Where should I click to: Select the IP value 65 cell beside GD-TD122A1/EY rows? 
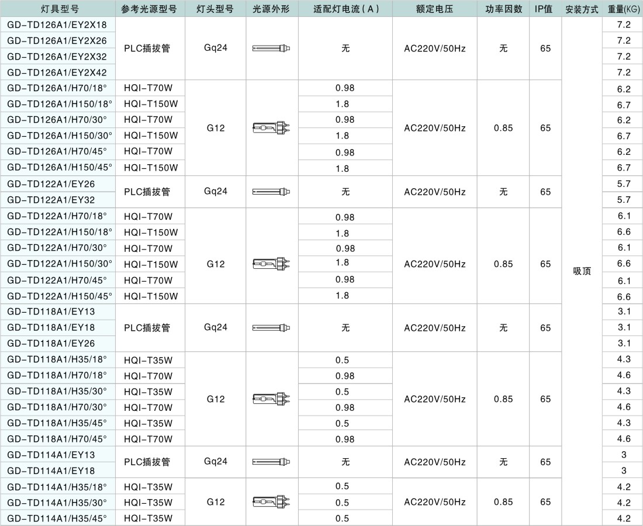pos(545,191)
